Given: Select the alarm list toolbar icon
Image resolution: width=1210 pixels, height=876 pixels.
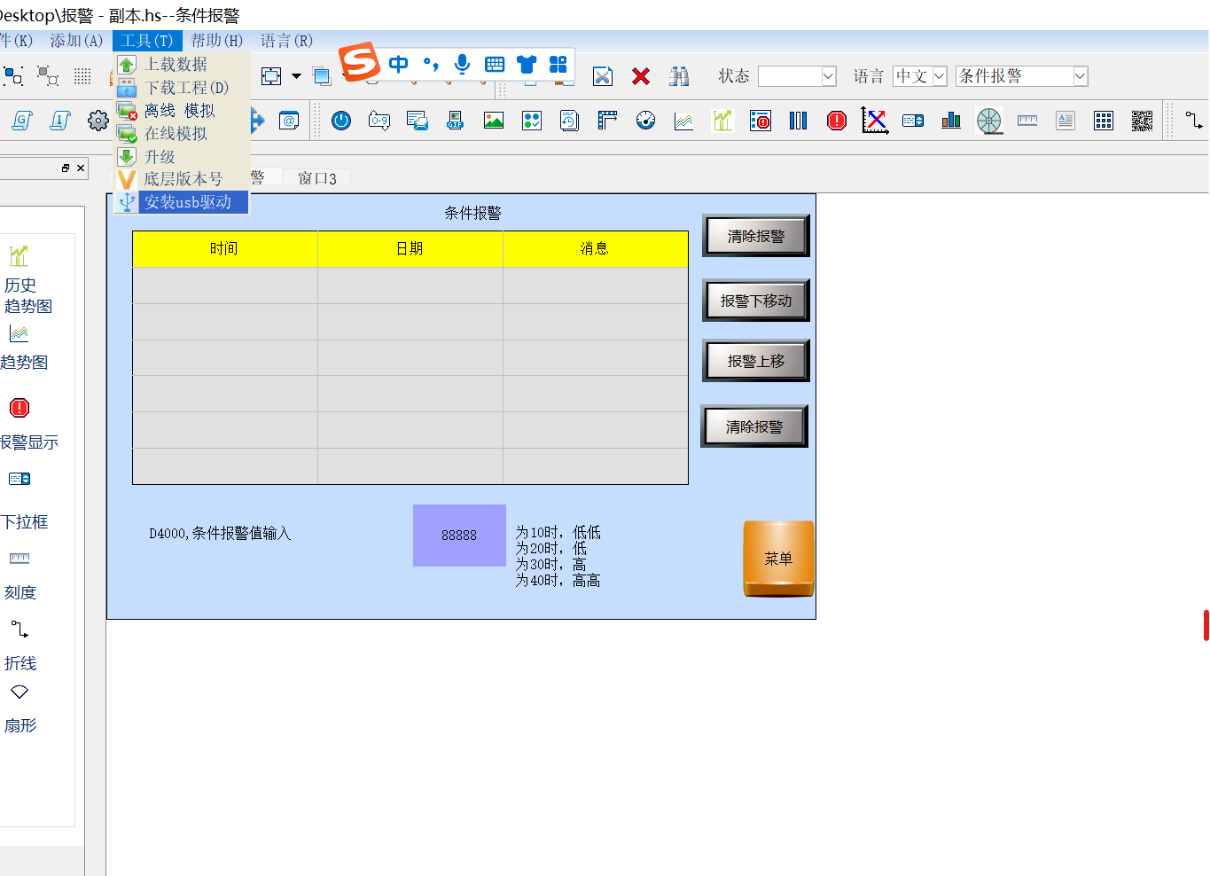Looking at the screenshot, I should tap(761, 121).
